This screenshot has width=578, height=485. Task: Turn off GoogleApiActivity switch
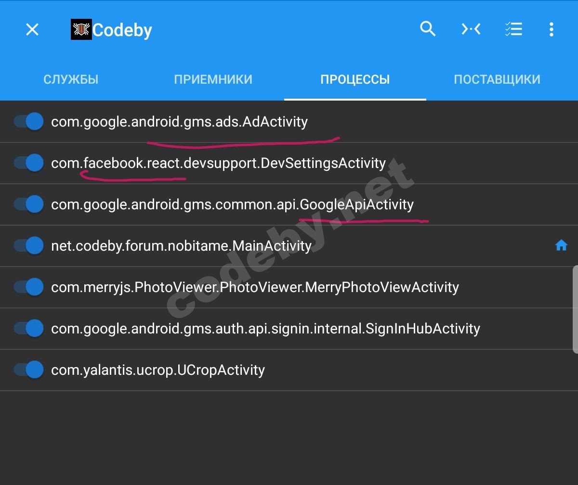point(29,204)
